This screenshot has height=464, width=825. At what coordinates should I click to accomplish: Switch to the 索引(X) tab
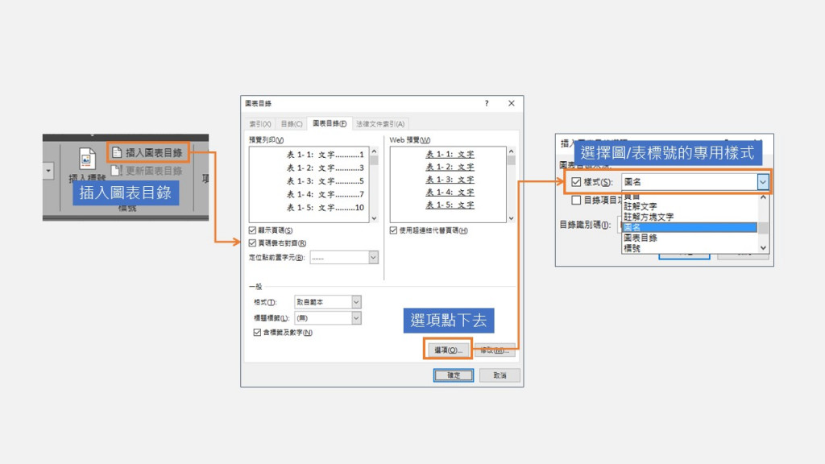click(260, 124)
